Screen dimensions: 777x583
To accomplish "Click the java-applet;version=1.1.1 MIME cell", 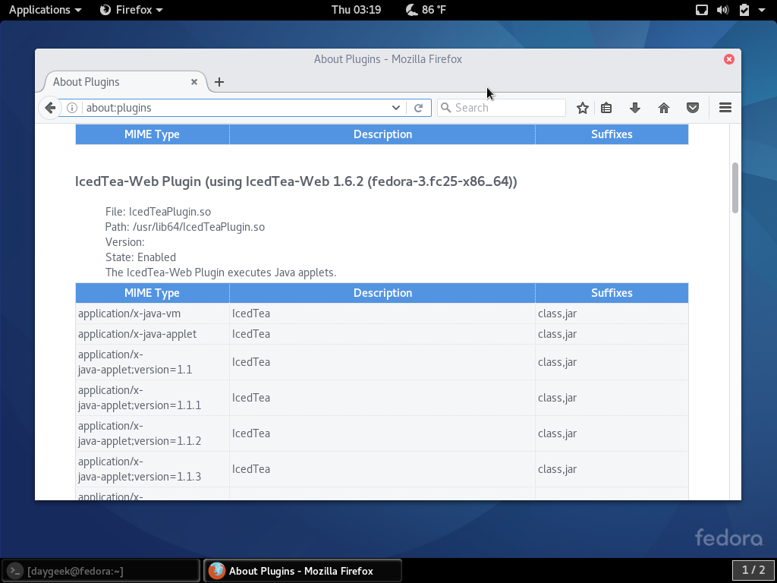I will click(x=153, y=398).
